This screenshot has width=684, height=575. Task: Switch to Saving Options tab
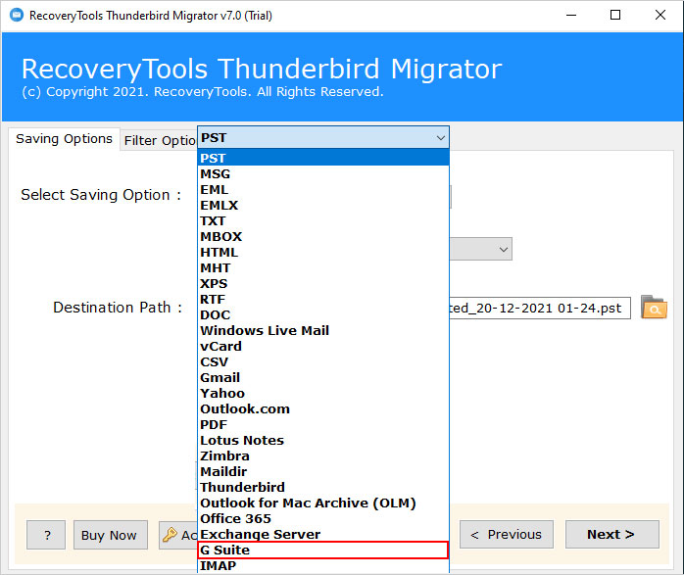click(x=64, y=139)
